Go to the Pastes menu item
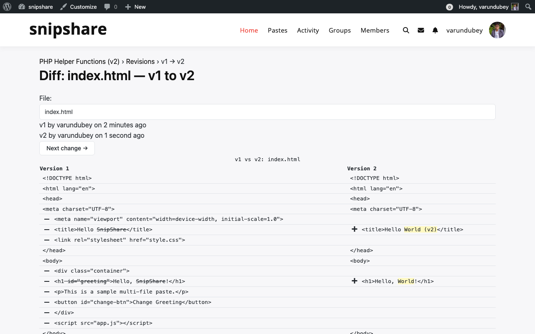This screenshot has height=334, width=535. [278, 30]
